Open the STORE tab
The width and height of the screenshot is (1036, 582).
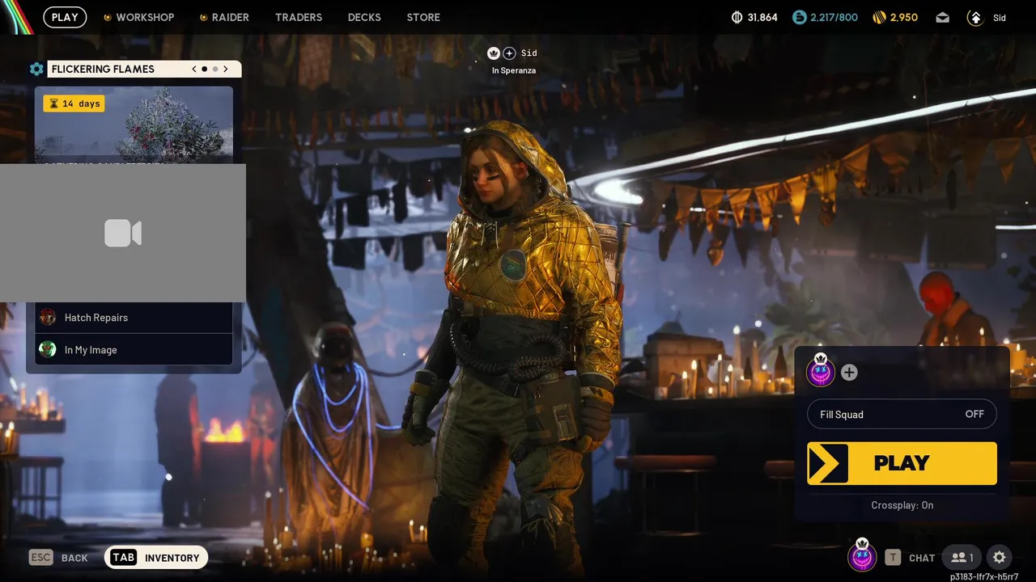point(423,17)
